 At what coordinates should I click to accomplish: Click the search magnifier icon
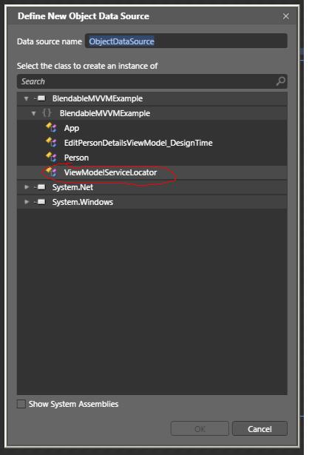tap(280, 81)
